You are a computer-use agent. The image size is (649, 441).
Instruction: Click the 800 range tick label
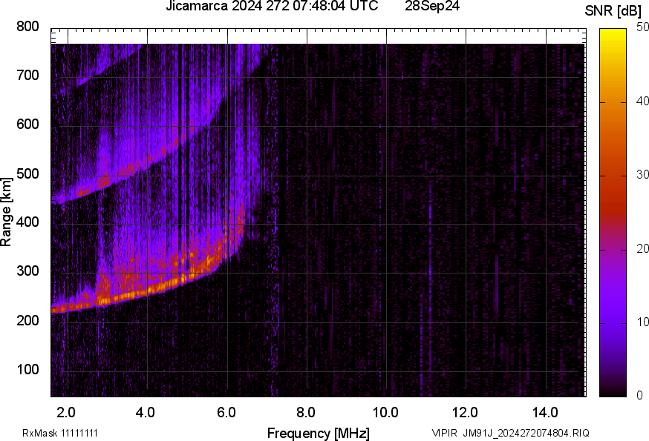(27, 26)
